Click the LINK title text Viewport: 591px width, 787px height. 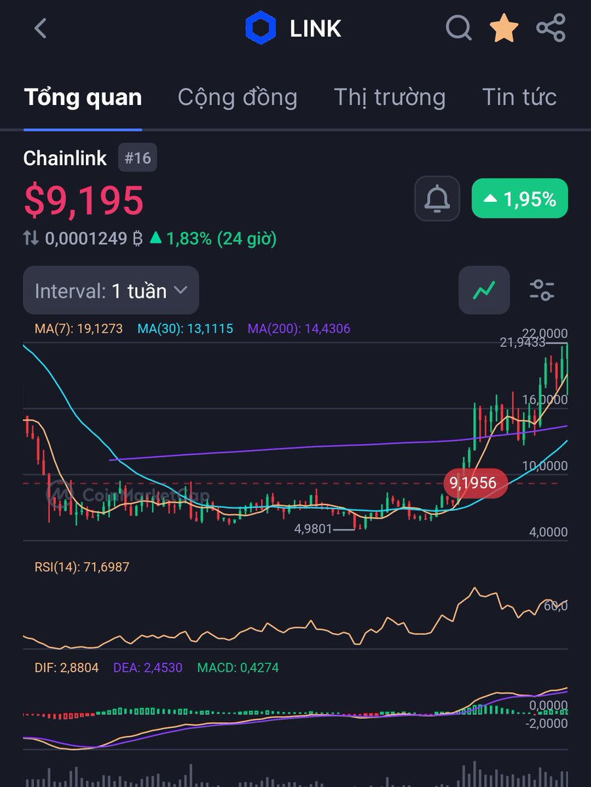[316, 28]
